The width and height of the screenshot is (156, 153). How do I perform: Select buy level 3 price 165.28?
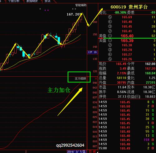click(127, 50)
